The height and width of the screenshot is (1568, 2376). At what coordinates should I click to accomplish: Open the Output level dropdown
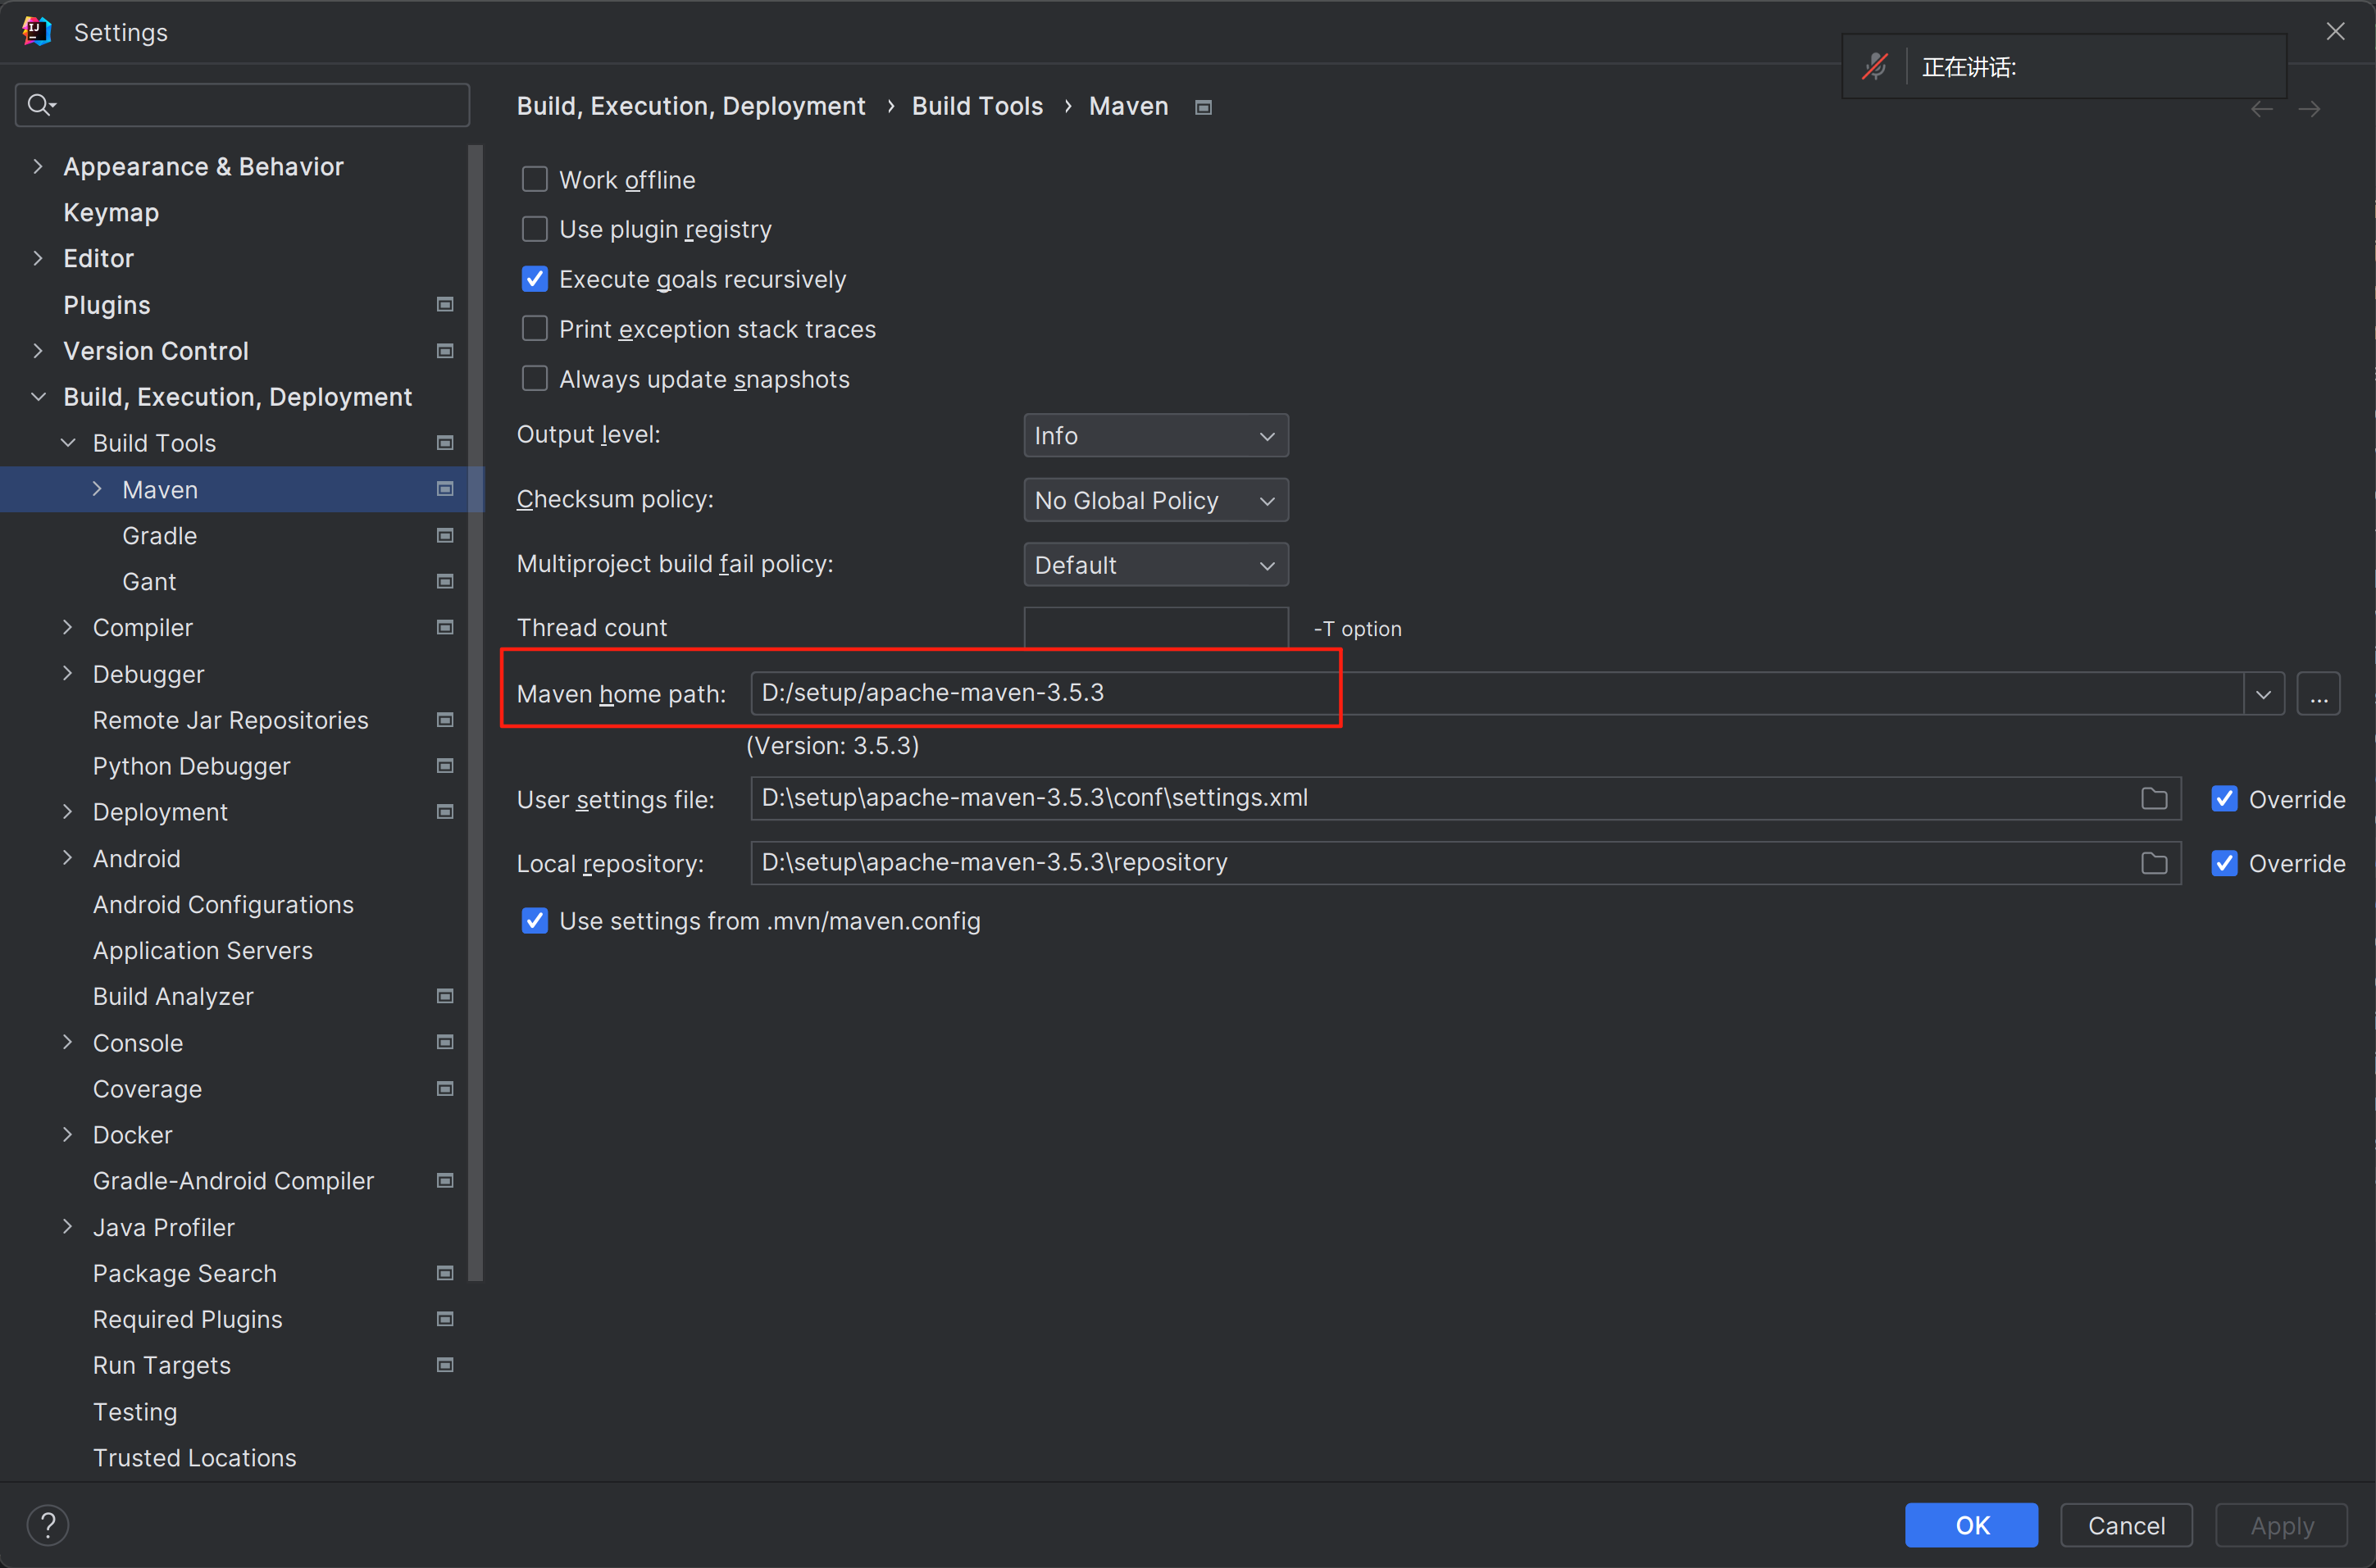(1156, 436)
